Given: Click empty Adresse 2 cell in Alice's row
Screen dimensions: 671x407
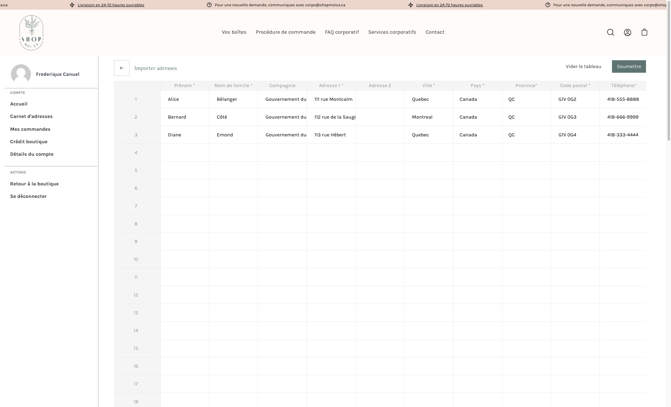Looking at the screenshot, I should pos(380,99).
